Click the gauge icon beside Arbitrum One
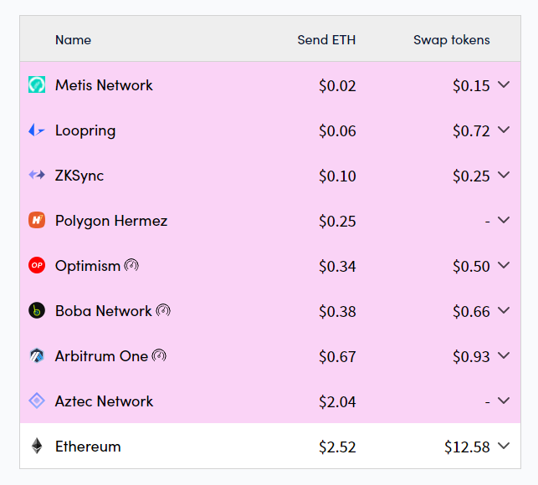 coord(159,355)
